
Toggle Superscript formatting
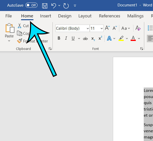(x=100, y=38)
